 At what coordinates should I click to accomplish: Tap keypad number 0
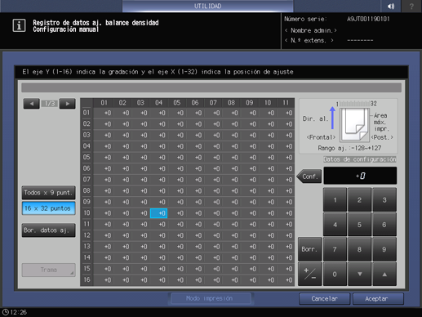click(335, 274)
